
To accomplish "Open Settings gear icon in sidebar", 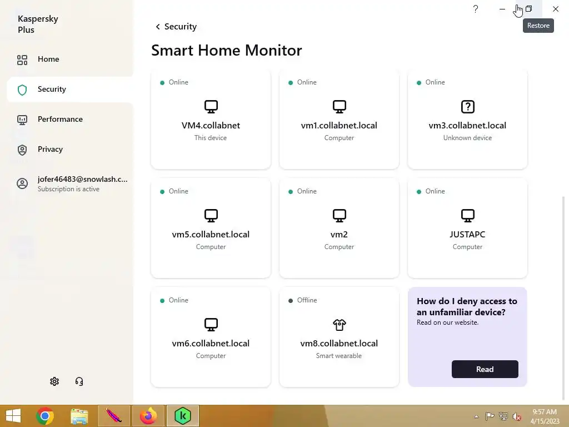I will pyautogui.click(x=54, y=381).
